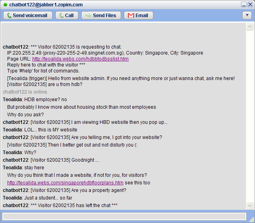Click message 'Why do you ask?'
The width and height of the screenshot is (255, 223).
(x=25, y=115)
